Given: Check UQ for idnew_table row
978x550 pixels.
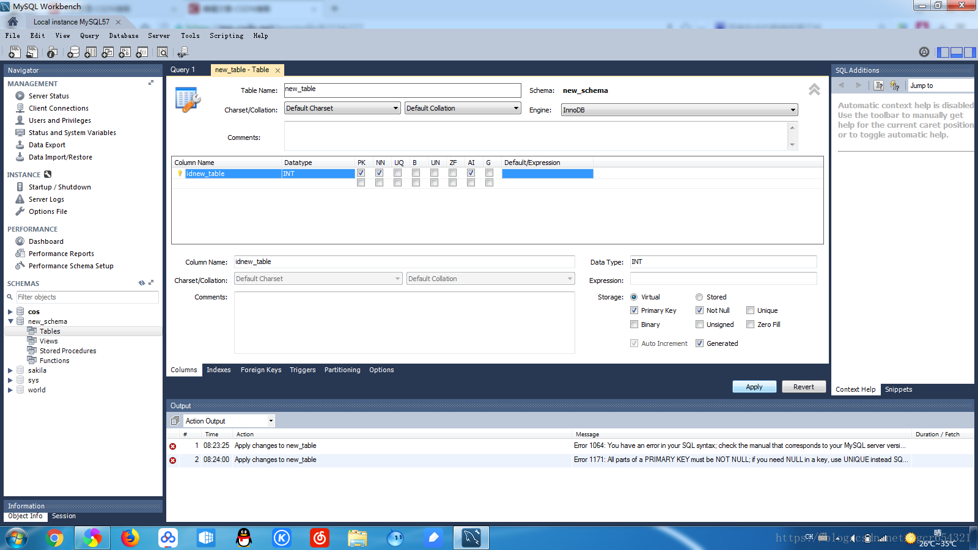Looking at the screenshot, I should [397, 173].
